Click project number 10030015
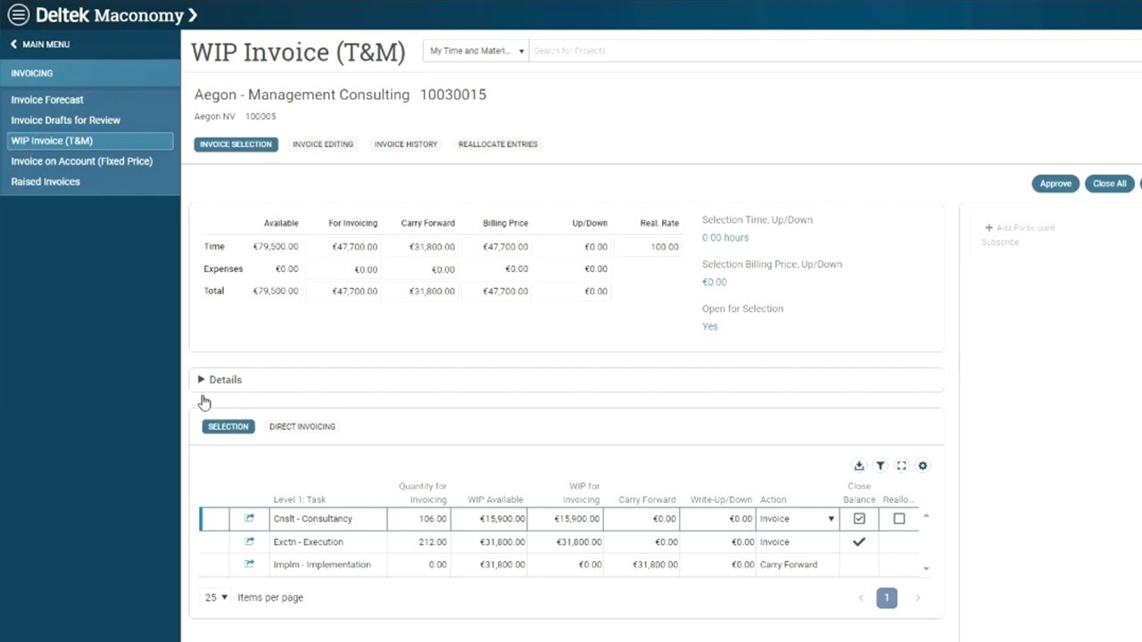This screenshot has width=1142, height=642. tap(453, 95)
